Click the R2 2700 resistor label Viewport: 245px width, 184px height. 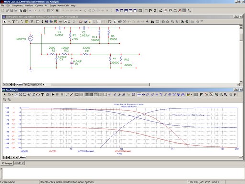click(75, 37)
